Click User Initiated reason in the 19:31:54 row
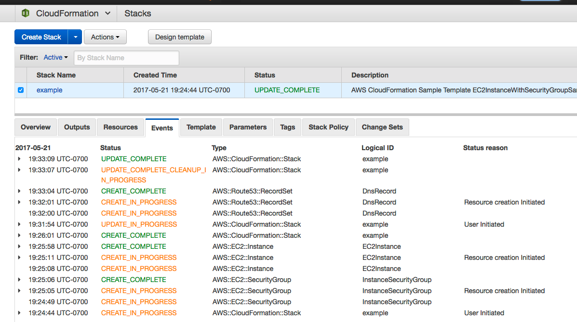The width and height of the screenshot is (577, 322). 484,224
